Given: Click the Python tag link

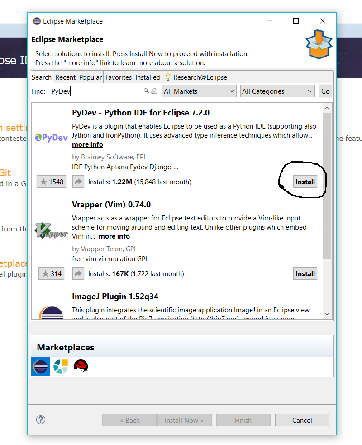Looking at the screenshot, I should [x=95, y=167].
